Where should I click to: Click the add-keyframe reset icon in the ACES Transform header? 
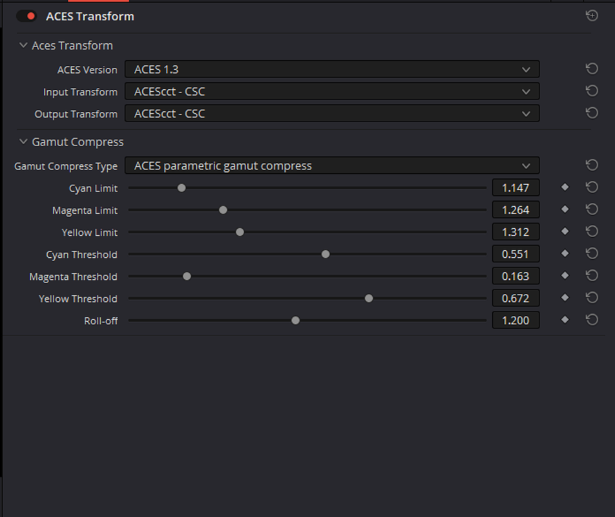(x=592, y=16)
